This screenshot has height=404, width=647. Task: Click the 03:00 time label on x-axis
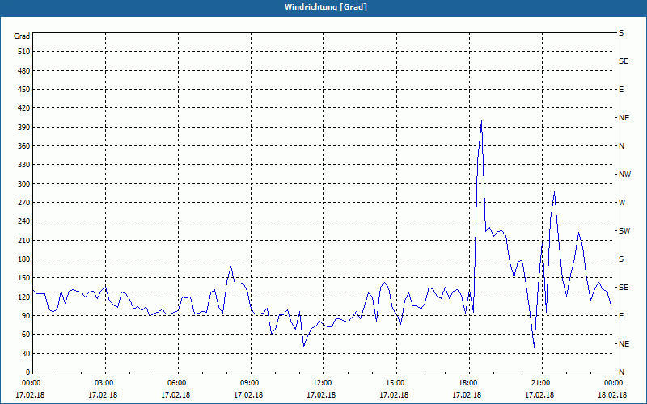[x=104, y=383]
